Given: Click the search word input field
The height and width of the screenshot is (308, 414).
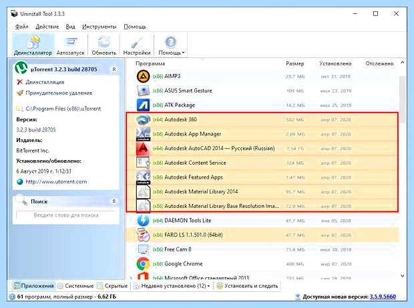Looking at the screenshot, I should coord(65,215).
